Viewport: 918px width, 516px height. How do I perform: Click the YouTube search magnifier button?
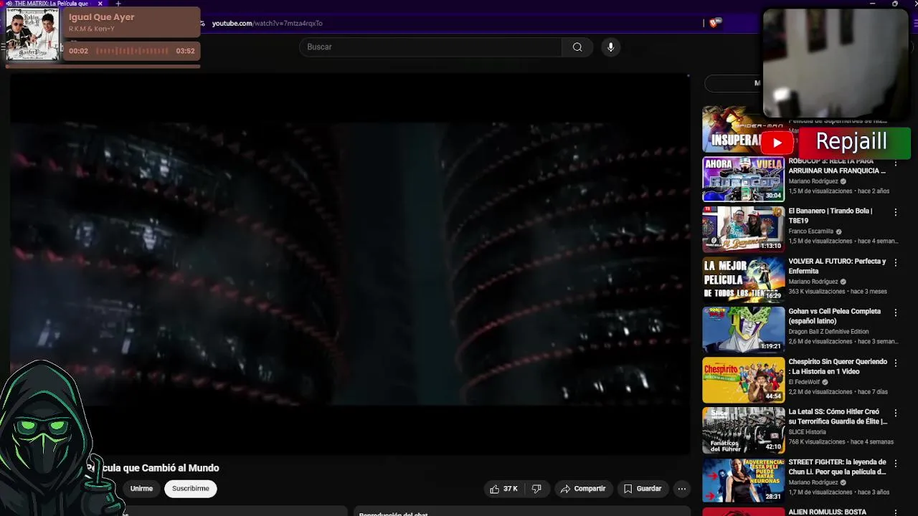tap(577, 47)
